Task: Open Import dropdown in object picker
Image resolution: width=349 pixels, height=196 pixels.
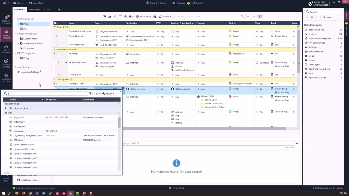Action: 108,94
